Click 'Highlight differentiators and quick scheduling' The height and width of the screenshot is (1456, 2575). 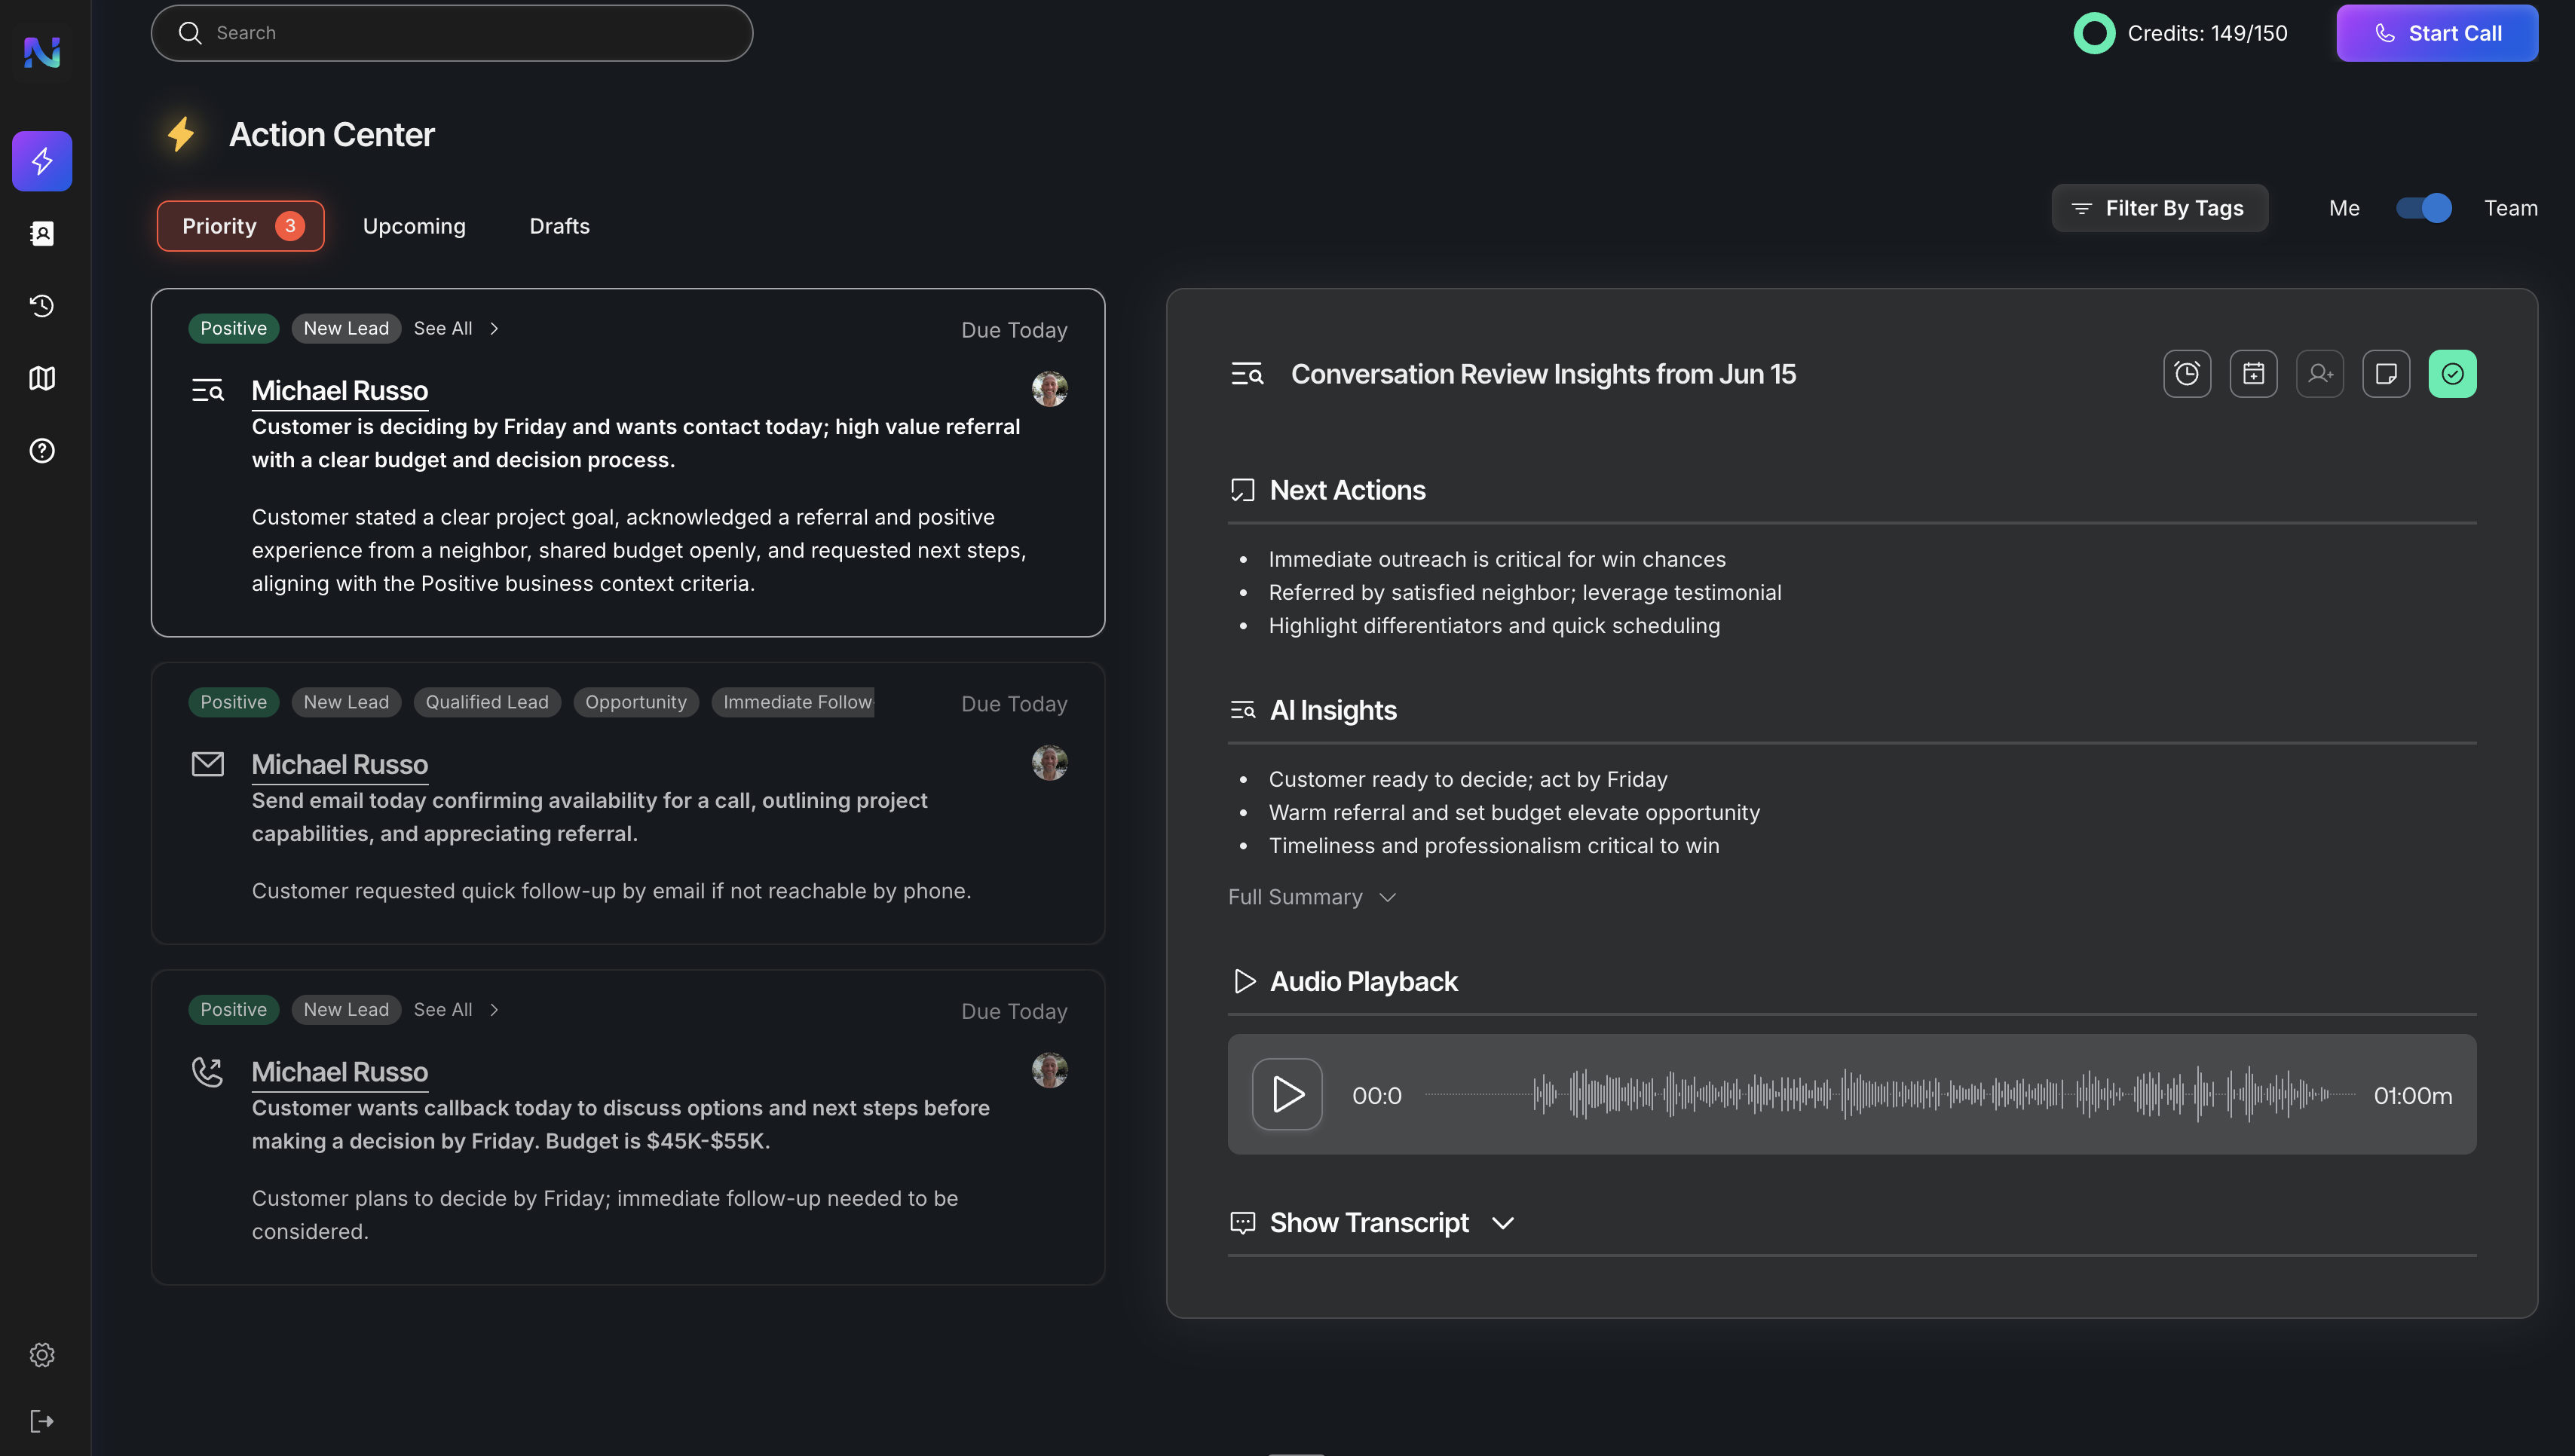(x=1494, y=625)
